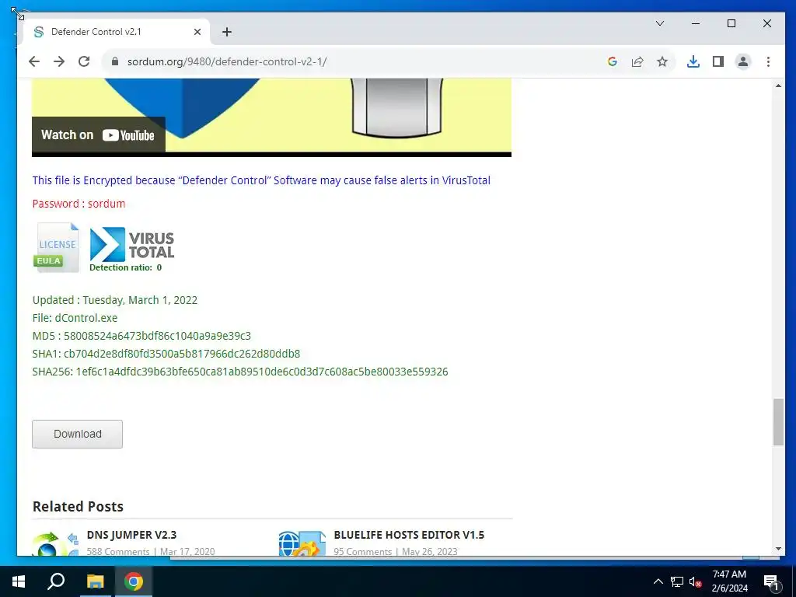Click the Download button
796x597 pixels.
pos(77,434)
